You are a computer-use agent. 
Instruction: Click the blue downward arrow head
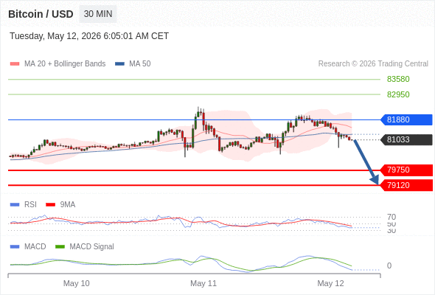[375, 180]
